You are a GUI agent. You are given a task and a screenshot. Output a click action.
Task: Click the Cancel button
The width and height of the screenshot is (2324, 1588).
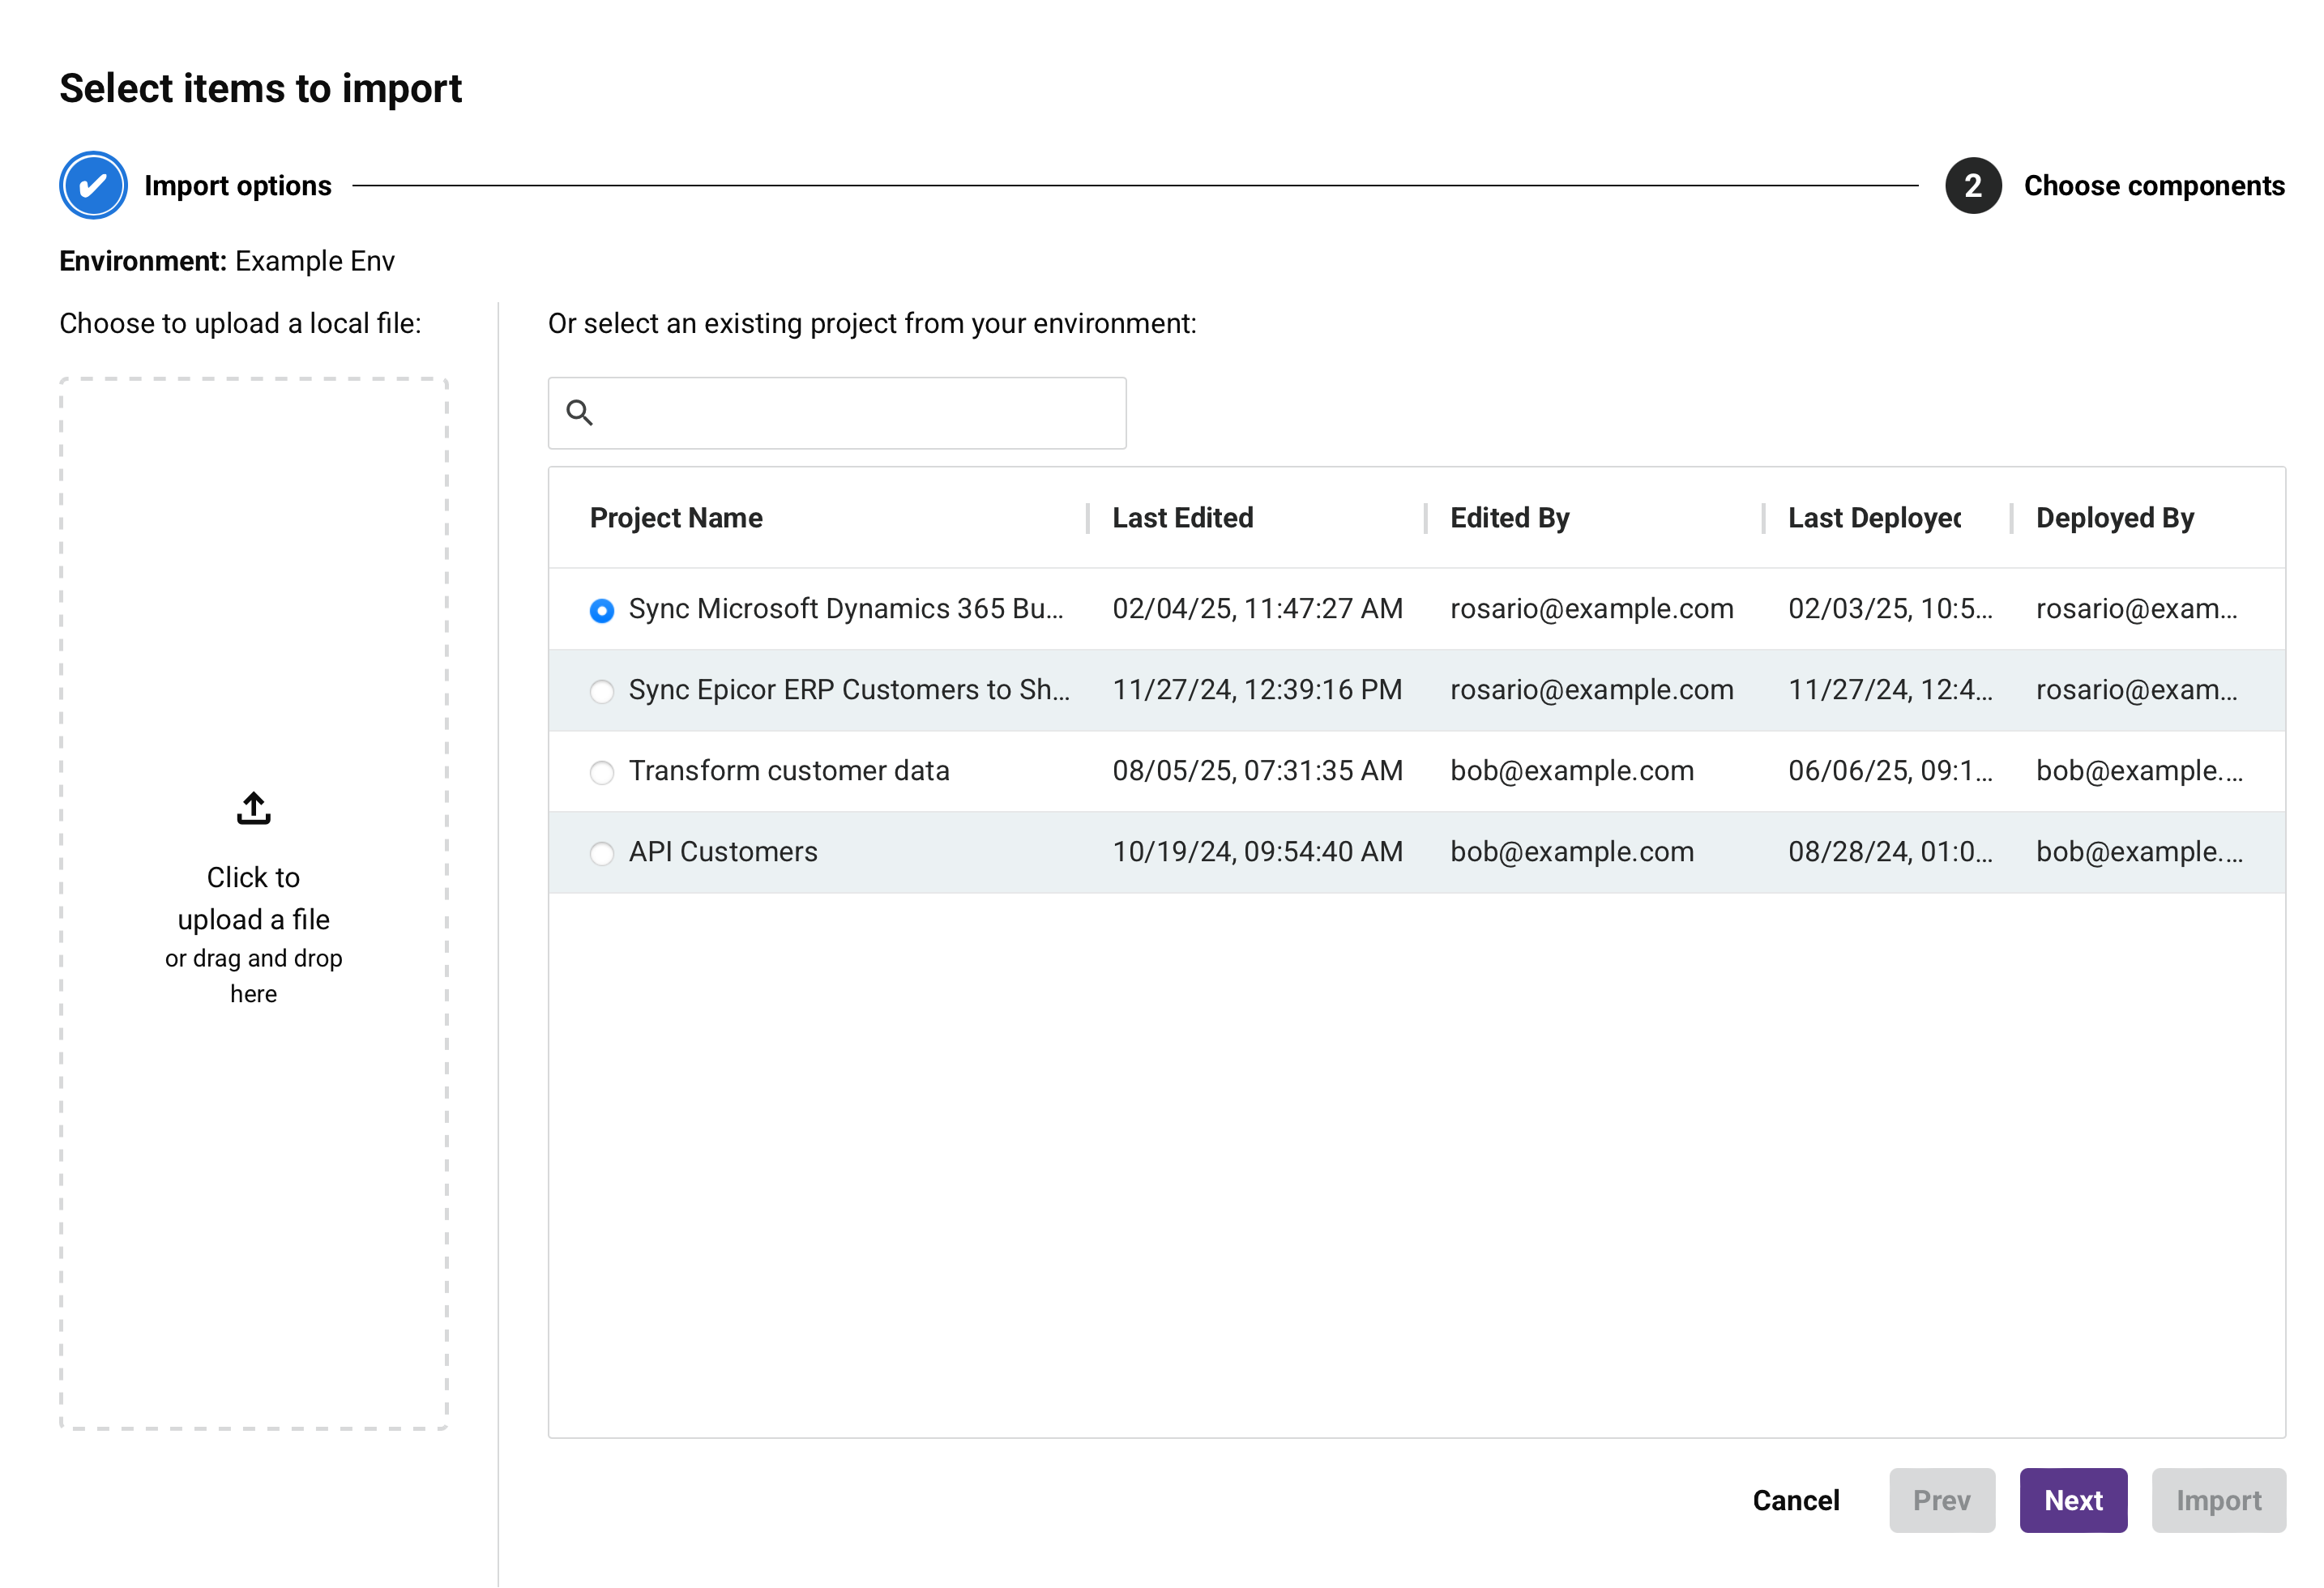click(1795, 1499)
